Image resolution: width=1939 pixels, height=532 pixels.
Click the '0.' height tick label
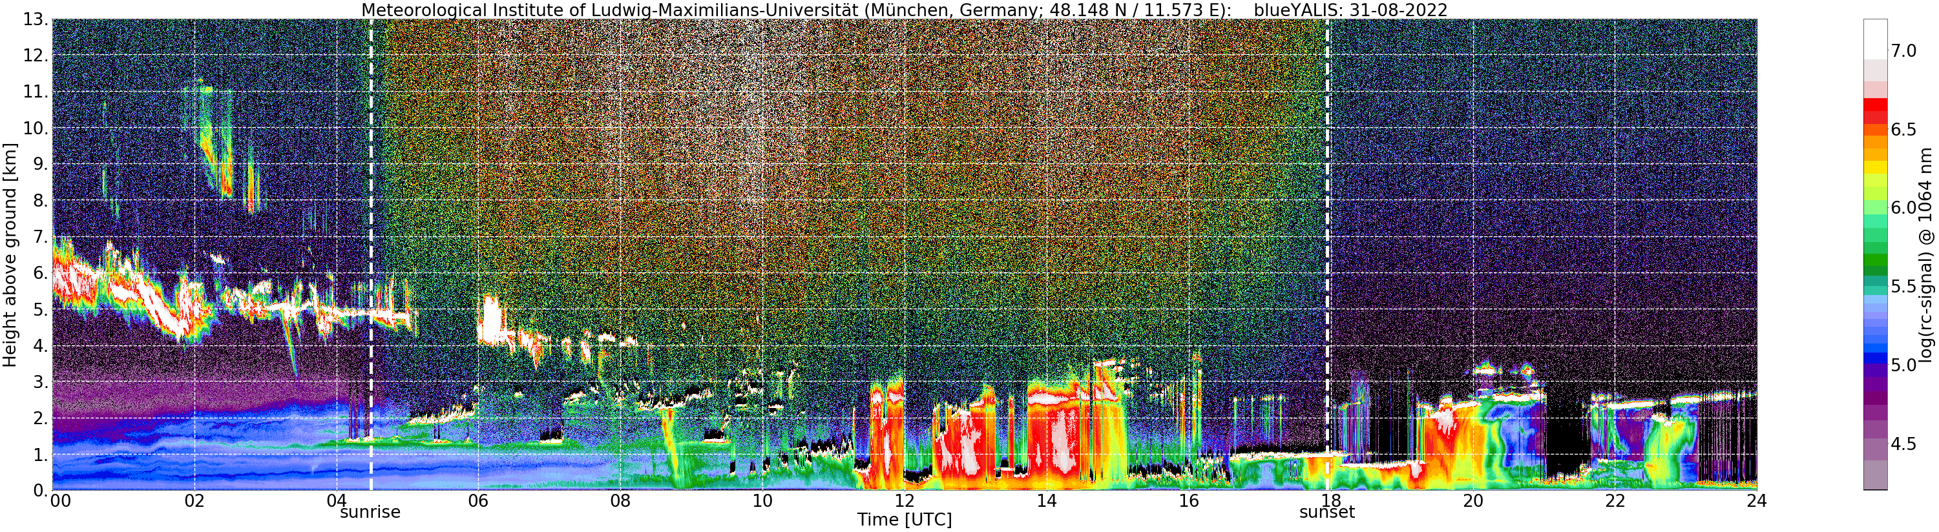click(x=41, y=490)
